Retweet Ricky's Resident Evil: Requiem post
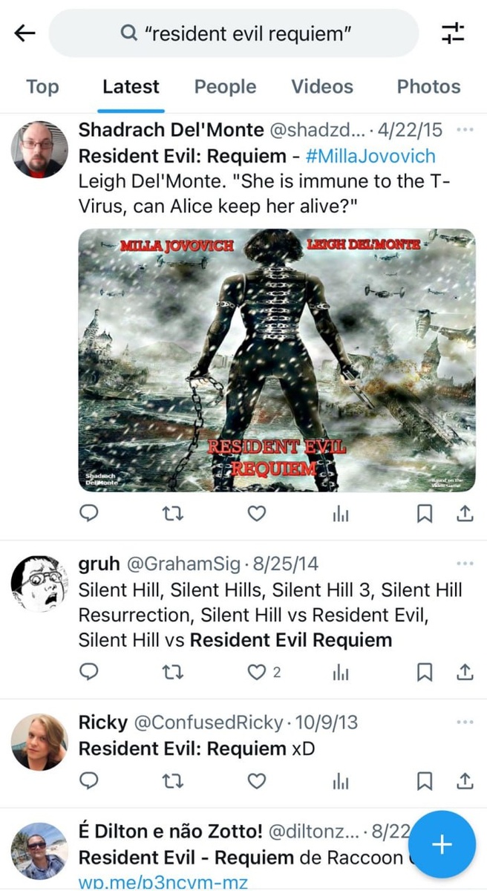 pos(173,781)
